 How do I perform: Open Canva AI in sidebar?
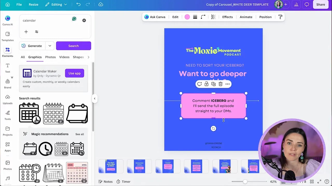(8, 21)
